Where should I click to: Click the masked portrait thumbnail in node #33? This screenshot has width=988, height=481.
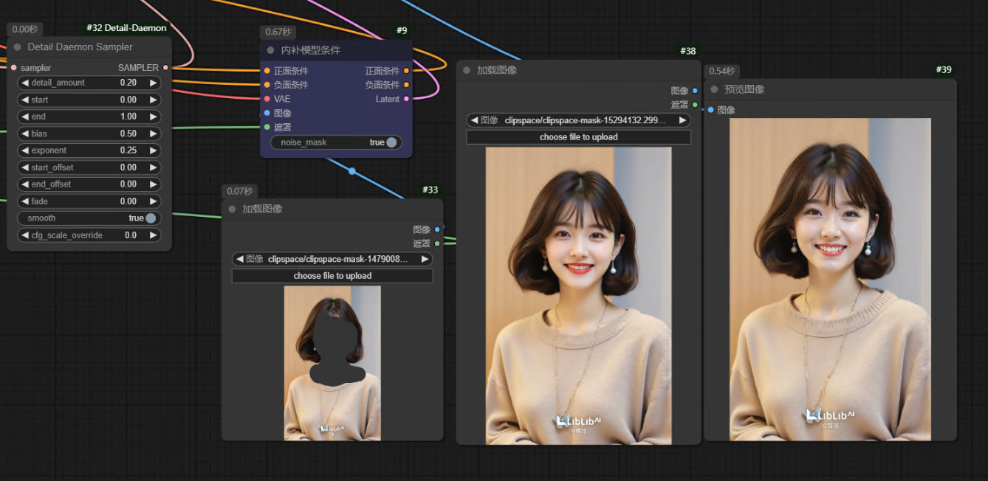pyautogui.click(x=332, y=363)
